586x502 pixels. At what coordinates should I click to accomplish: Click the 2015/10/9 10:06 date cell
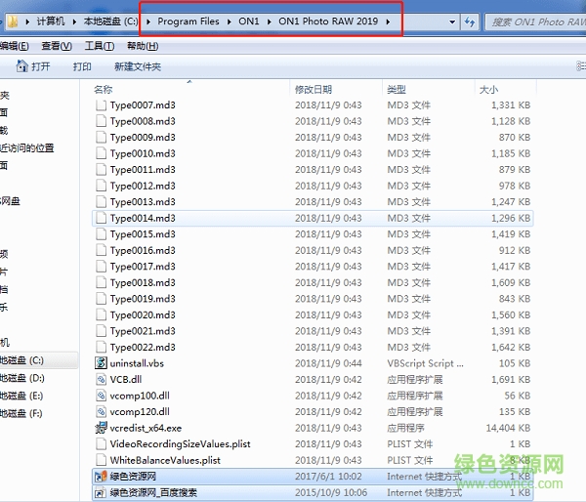[x=331, y=492]
